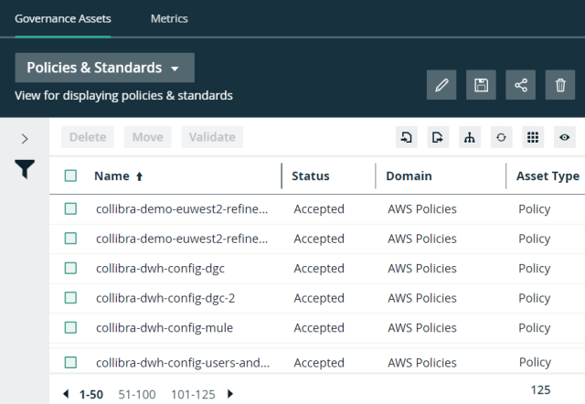585x404 pixels.
Task: Click the import icon in table toolbar
Action: pos(407,137)
